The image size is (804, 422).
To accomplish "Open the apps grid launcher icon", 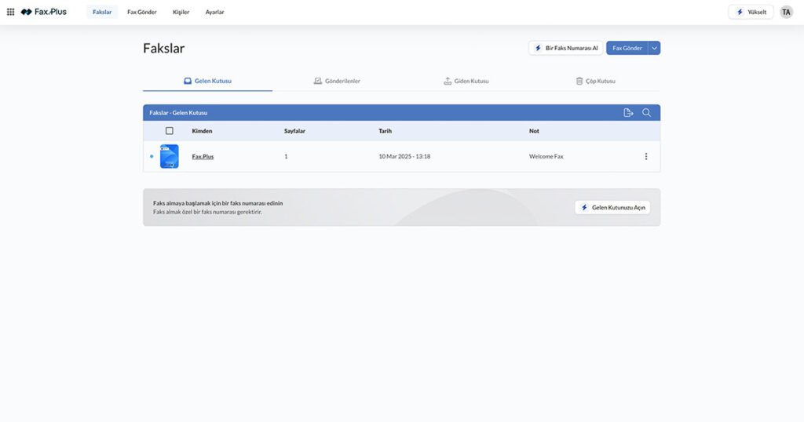I will point(10,12).
